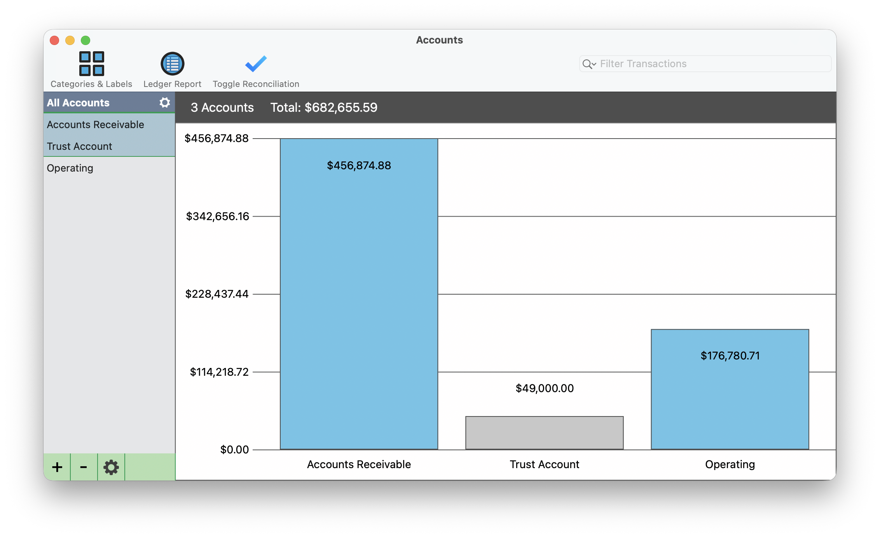Image resolution: width=880 pixels, height=538 pixels.
Task: Open the gear menu at sidebar bottom
Action: pos(111,467)
